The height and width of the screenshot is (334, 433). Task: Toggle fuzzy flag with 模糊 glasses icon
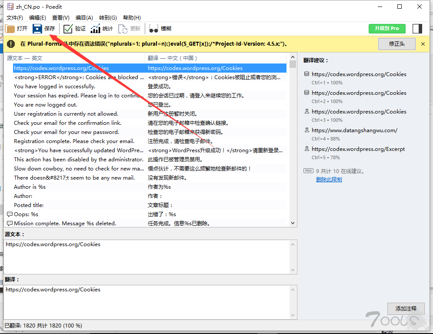(x=153, y=29)
